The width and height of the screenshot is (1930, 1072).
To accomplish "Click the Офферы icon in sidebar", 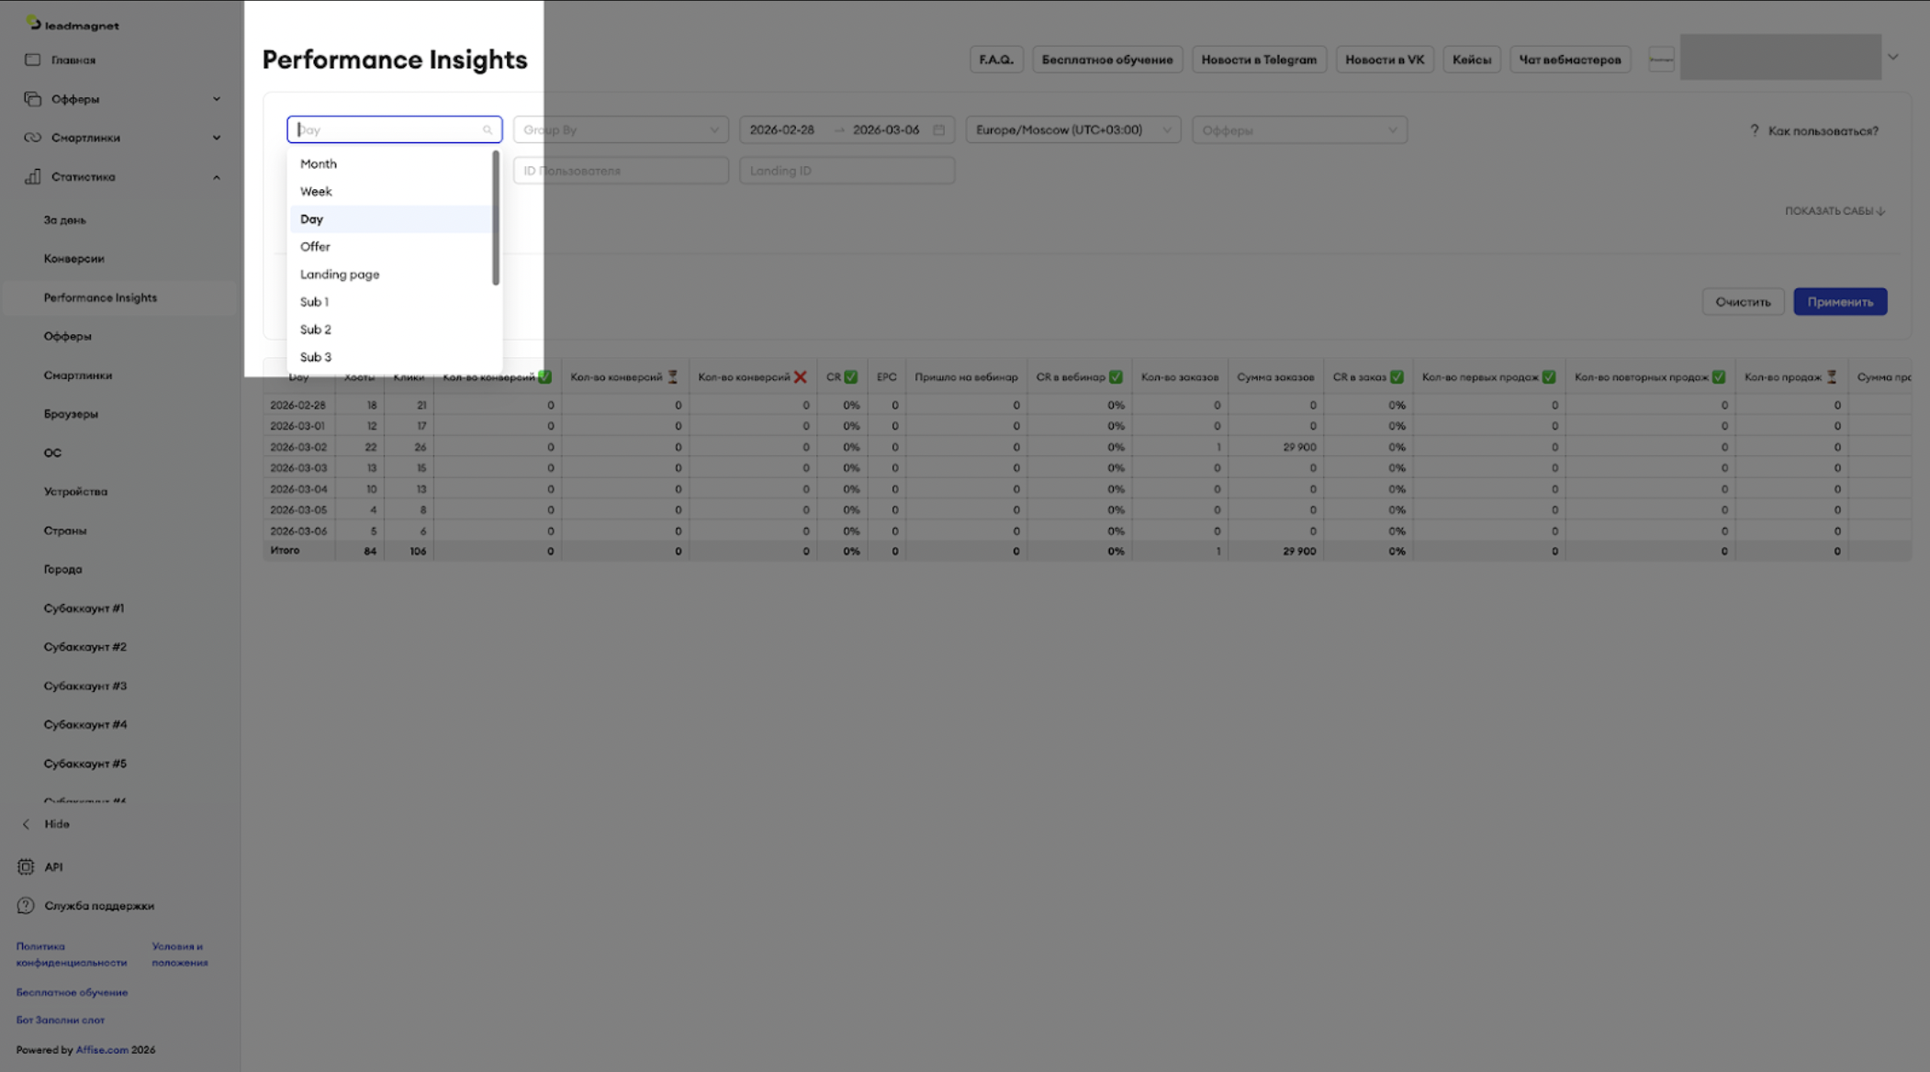I will [33, 99].
